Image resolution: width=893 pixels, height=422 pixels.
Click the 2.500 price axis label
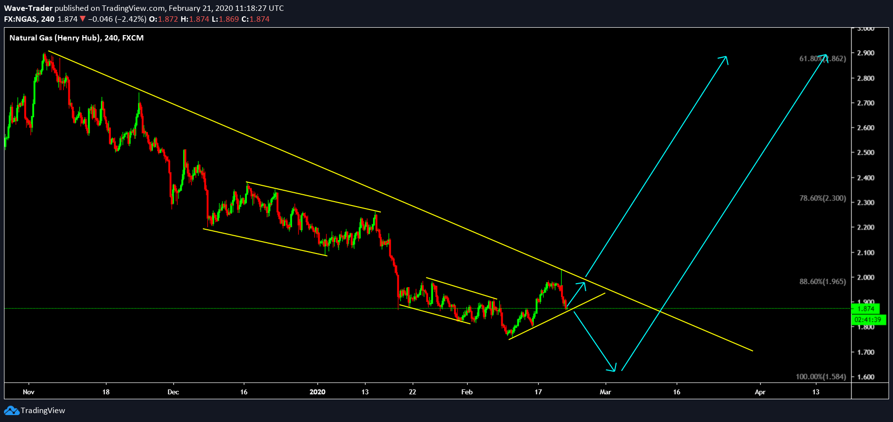866,153
